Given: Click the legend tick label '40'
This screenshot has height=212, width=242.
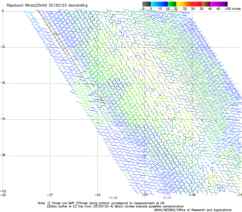Looking at the screenshot, I should click(x=210, y=8).
